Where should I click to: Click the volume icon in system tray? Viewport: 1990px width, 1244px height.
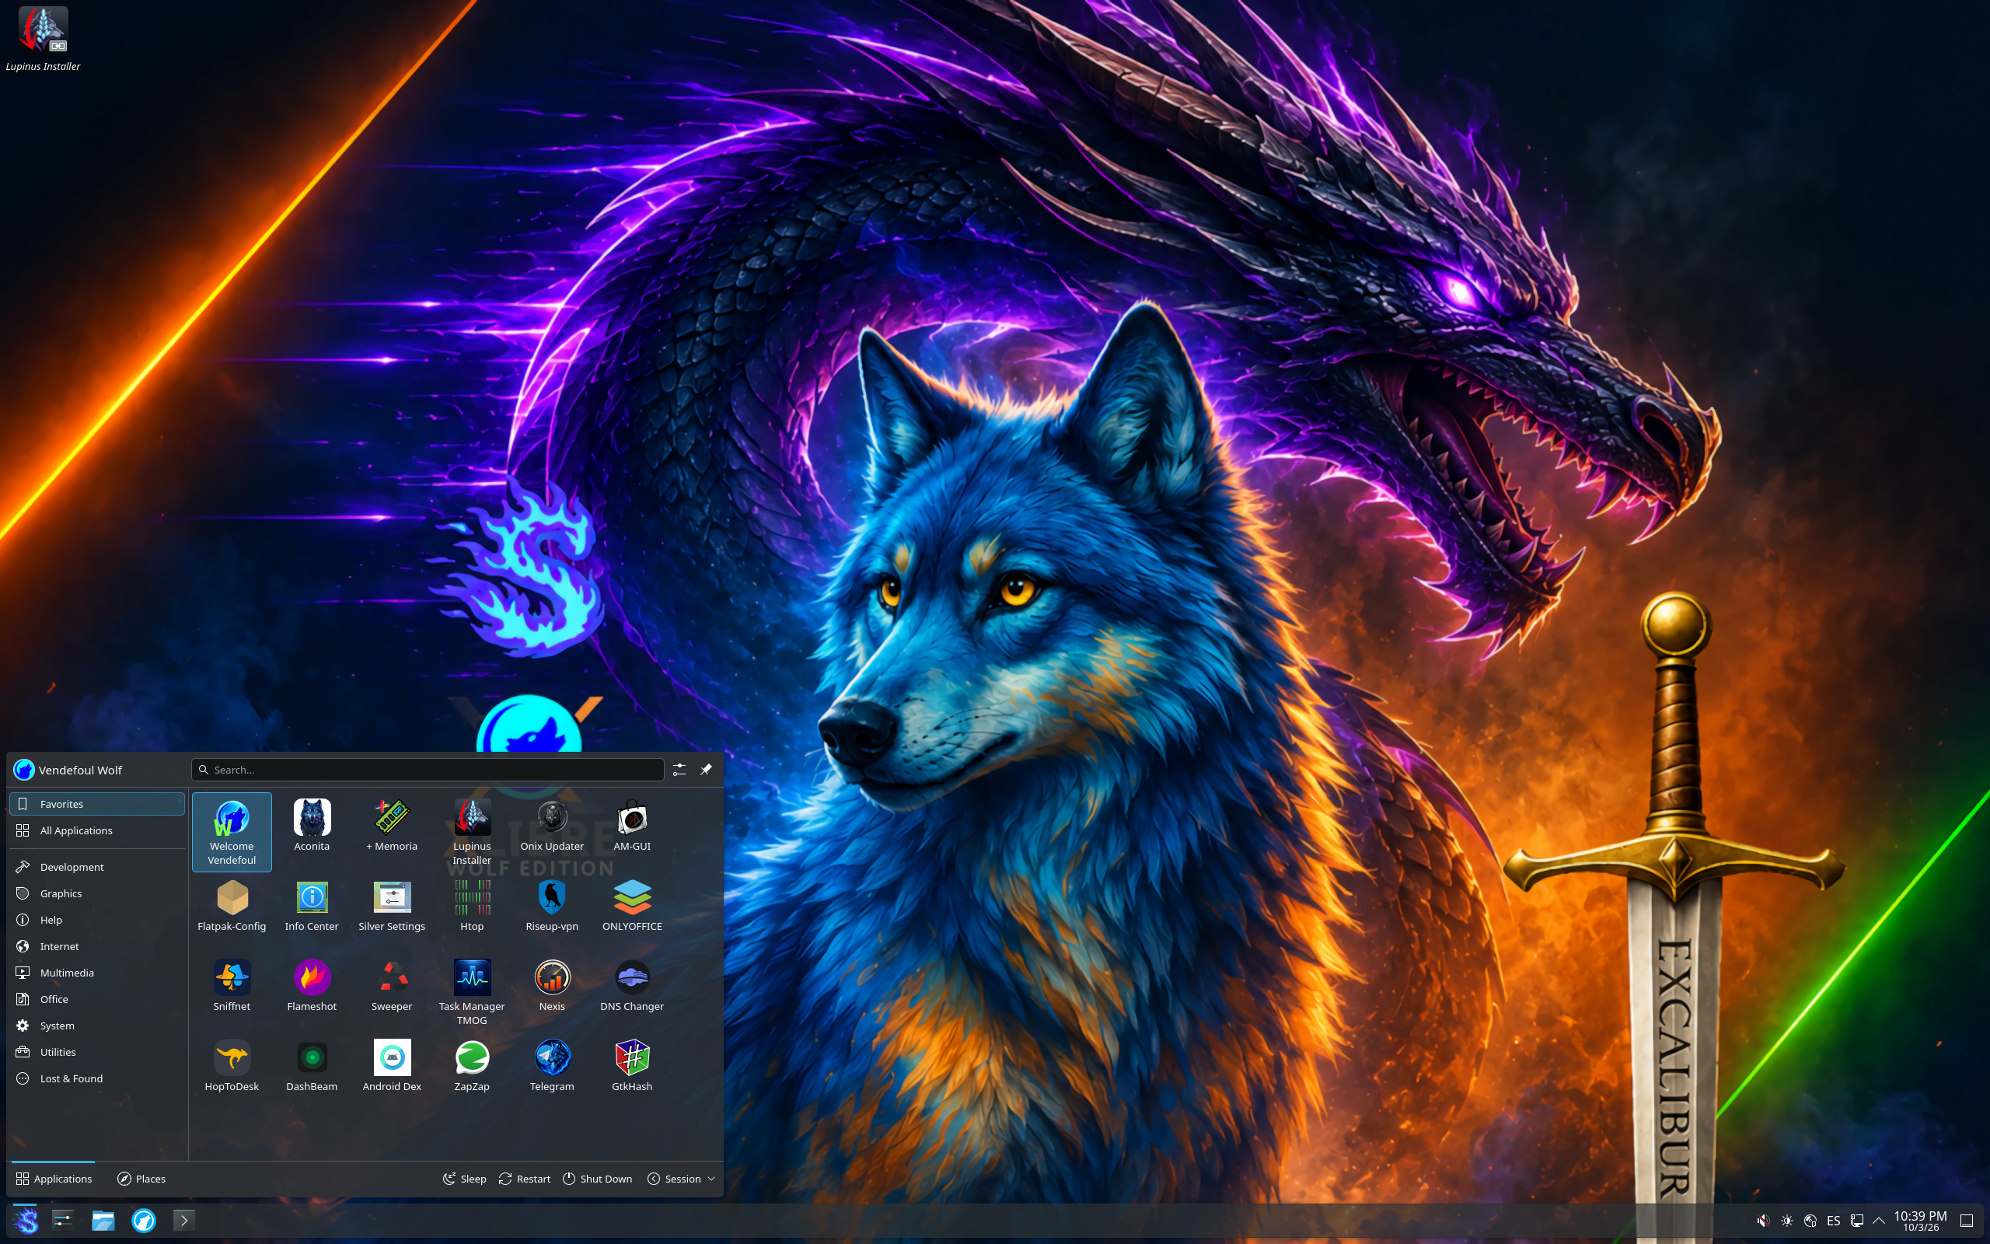[1762, 1220]
